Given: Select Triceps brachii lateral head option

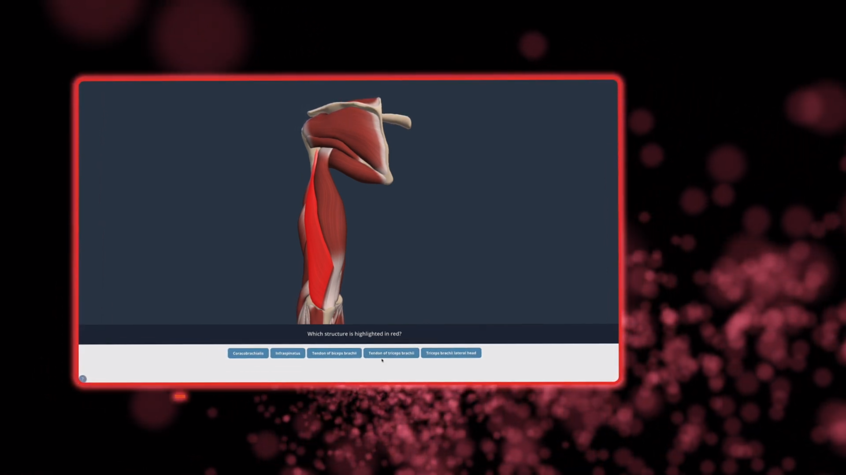Looking at the screenshot, I should click(x=451, y=353).
